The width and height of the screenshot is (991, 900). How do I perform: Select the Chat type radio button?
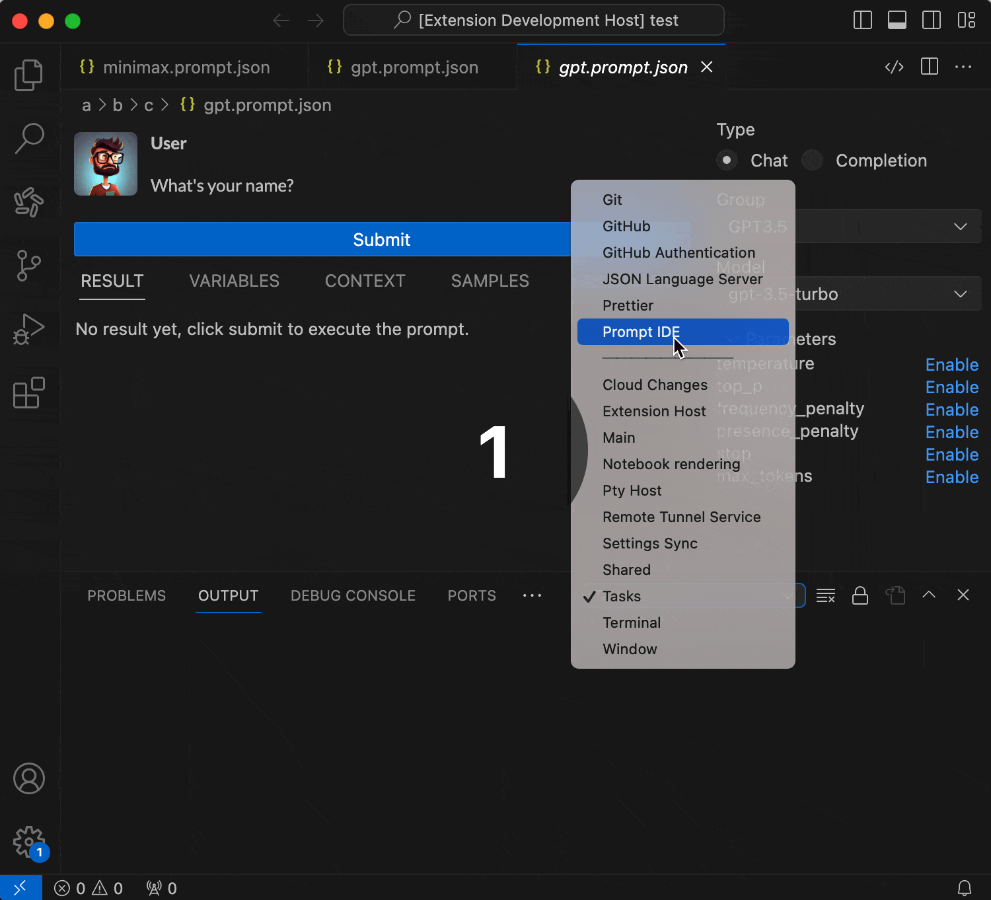(727, 161)
